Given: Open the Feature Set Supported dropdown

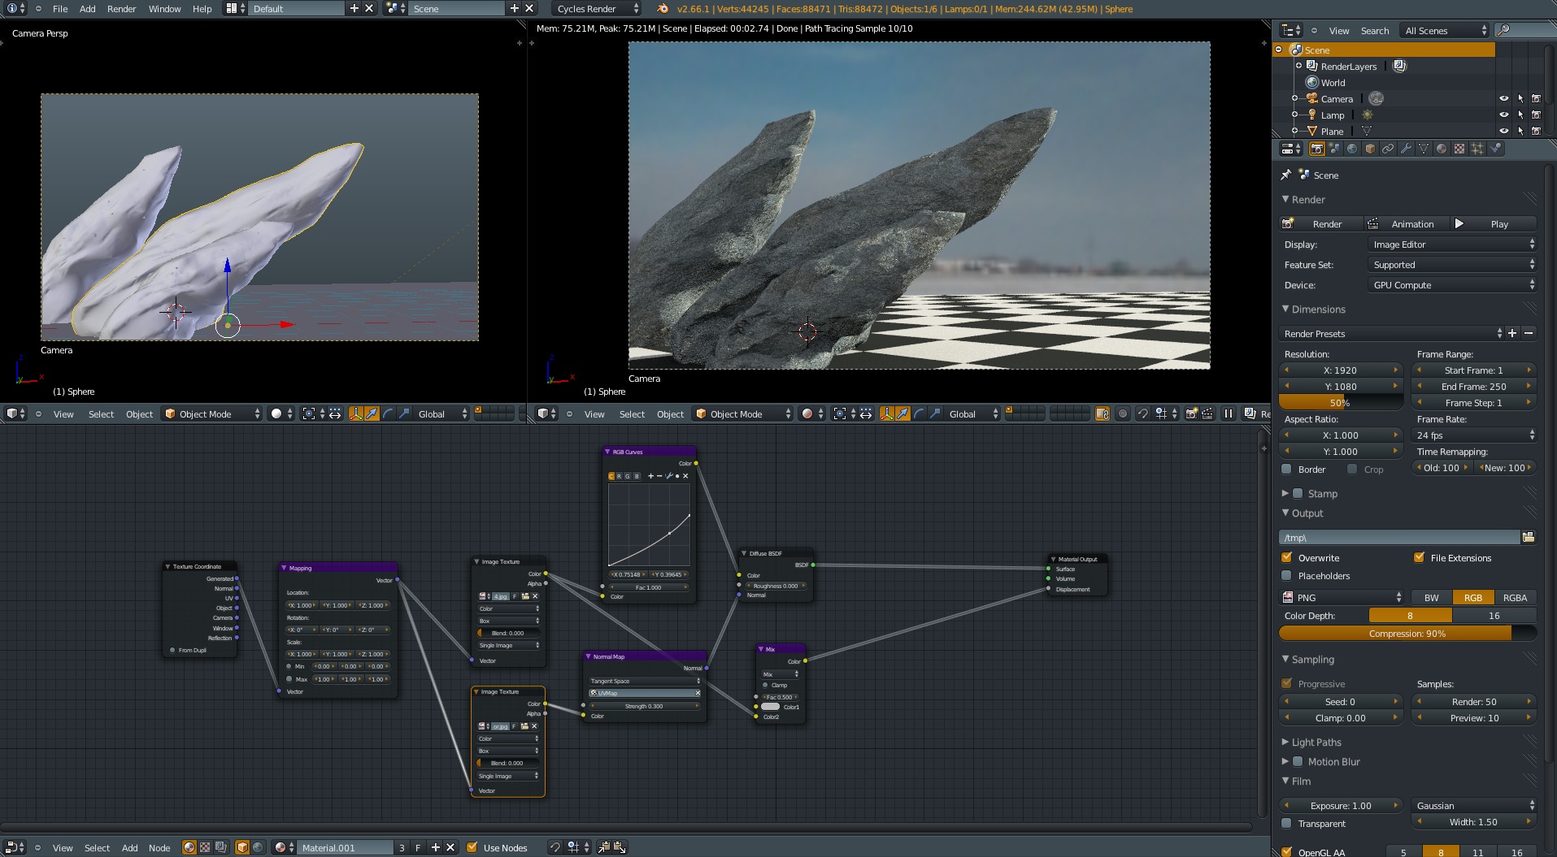Looking at the screenshot, I should [1451, 265].
